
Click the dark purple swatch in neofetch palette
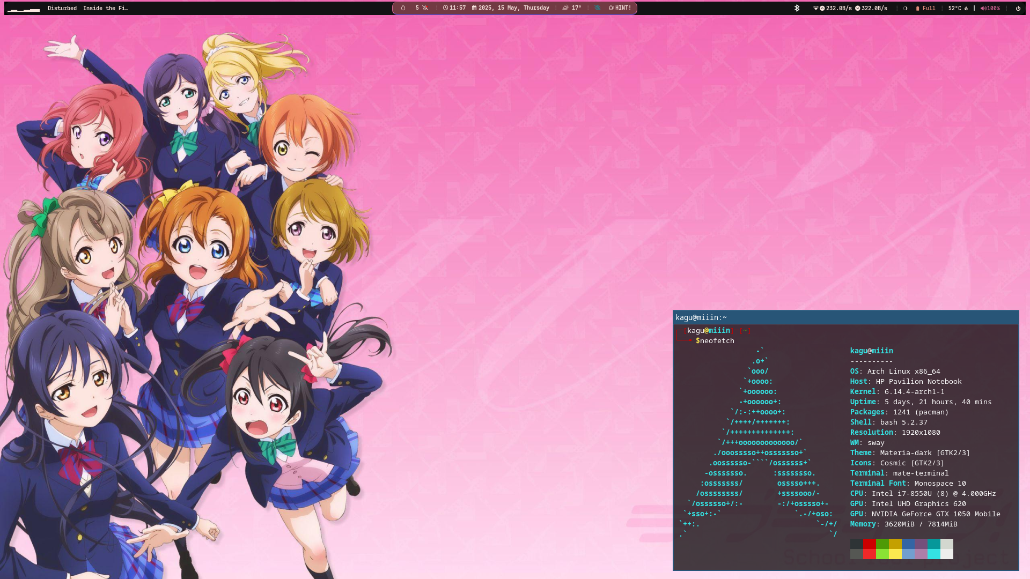point(921,544)
